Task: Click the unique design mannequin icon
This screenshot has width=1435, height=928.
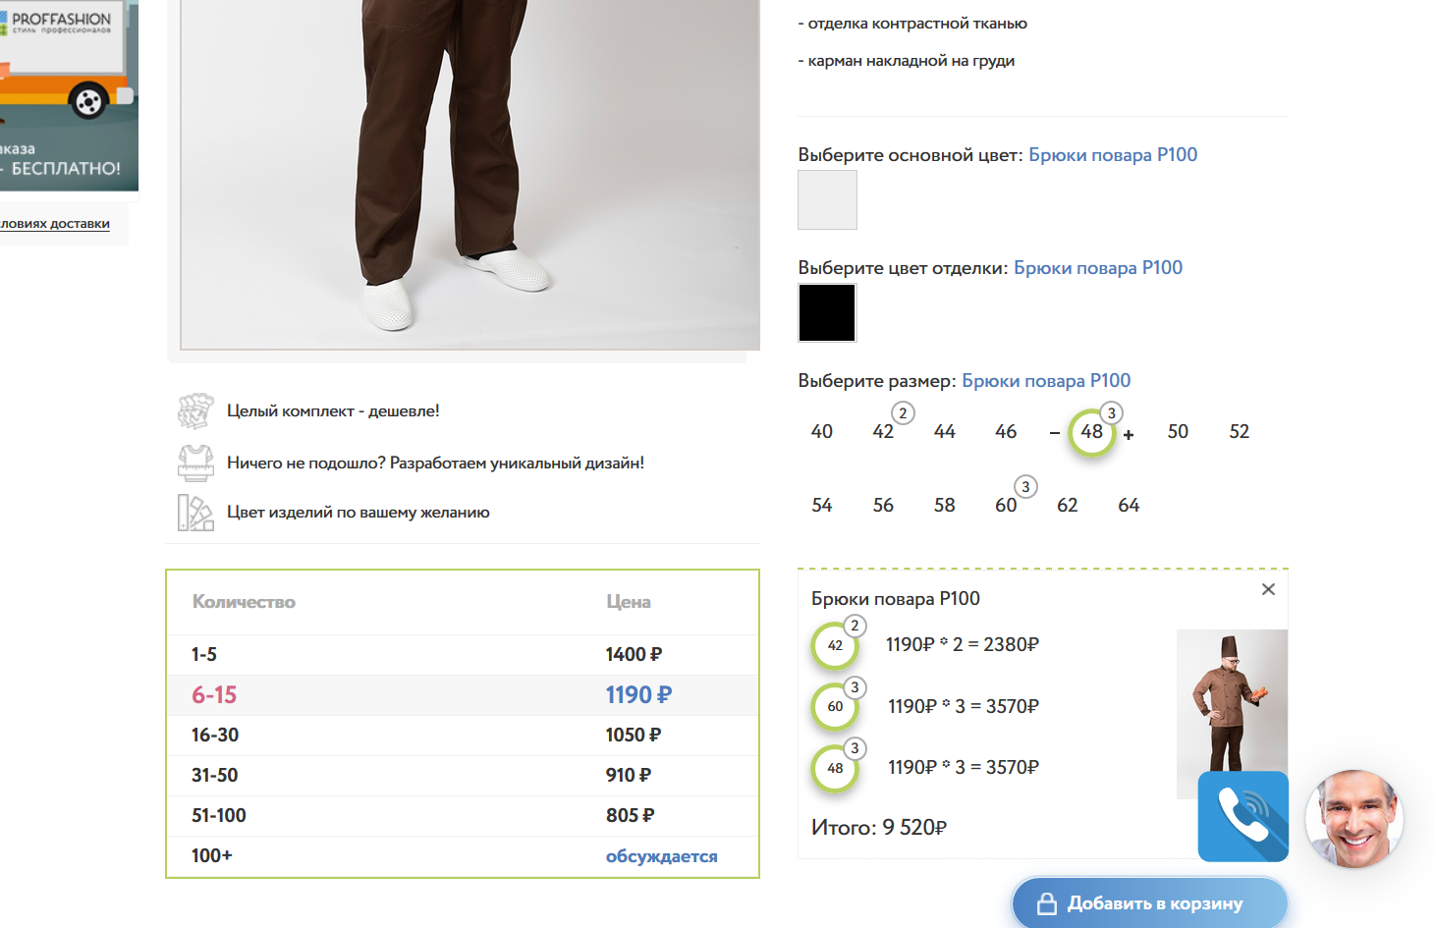Action: click(x=195, y=463)
